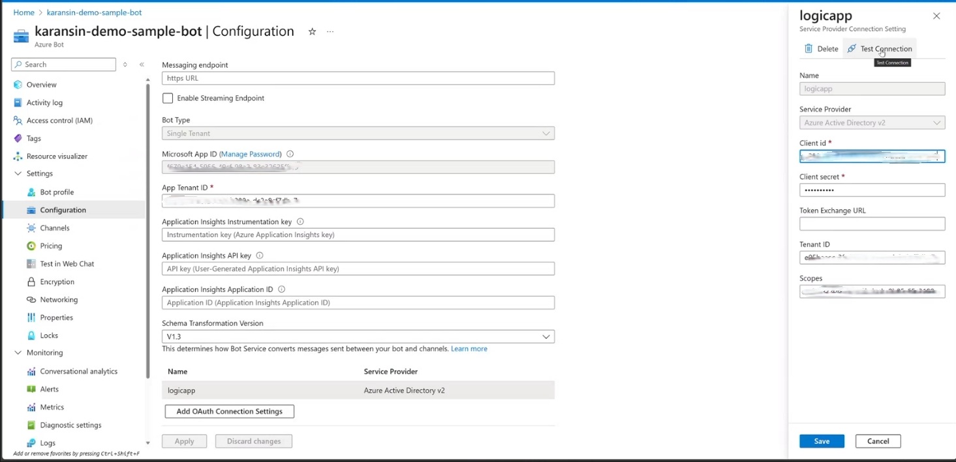Save the logicapp connection settings
This screenshot has width=956, height=462.
[x=821, y=441]
